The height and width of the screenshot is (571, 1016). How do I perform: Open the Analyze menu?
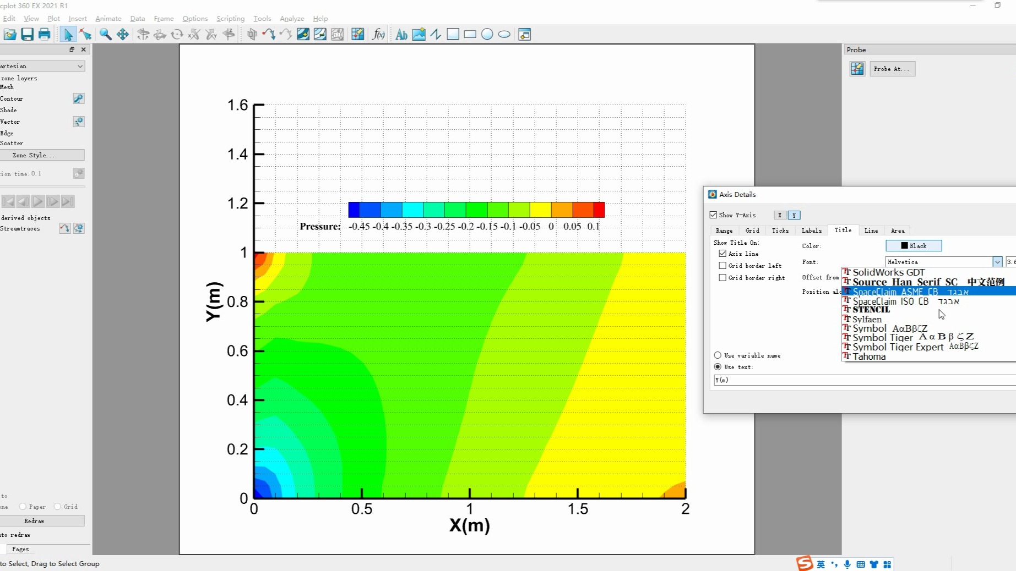292,19
